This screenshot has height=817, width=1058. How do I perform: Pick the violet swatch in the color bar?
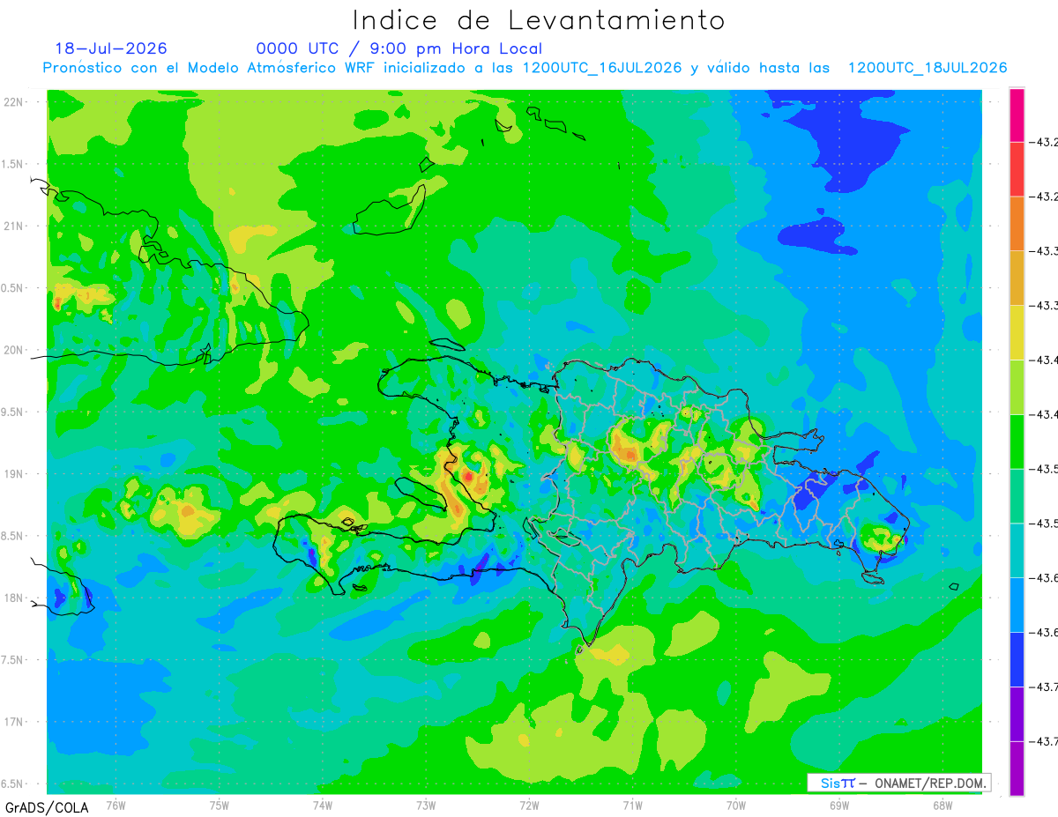point(1017,715)
